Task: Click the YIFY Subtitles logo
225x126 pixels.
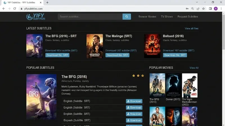Action: pyautogui.click(x=36, y=17)
